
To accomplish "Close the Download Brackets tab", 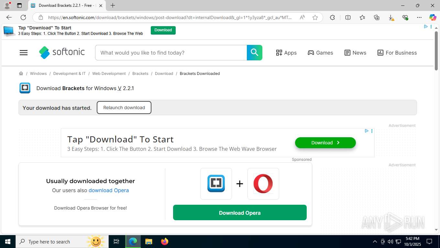I will (101, 5).
